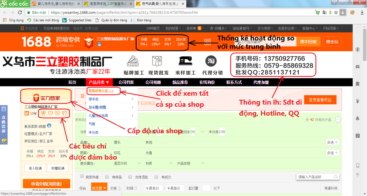Click the browser address bar URL
Viewport: 367px width, 196px height.
tap(124, 12)
